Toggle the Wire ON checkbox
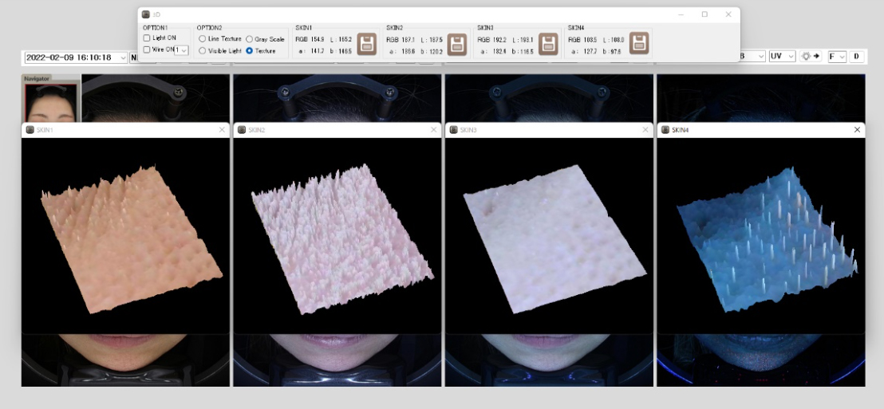 (147, 49)
